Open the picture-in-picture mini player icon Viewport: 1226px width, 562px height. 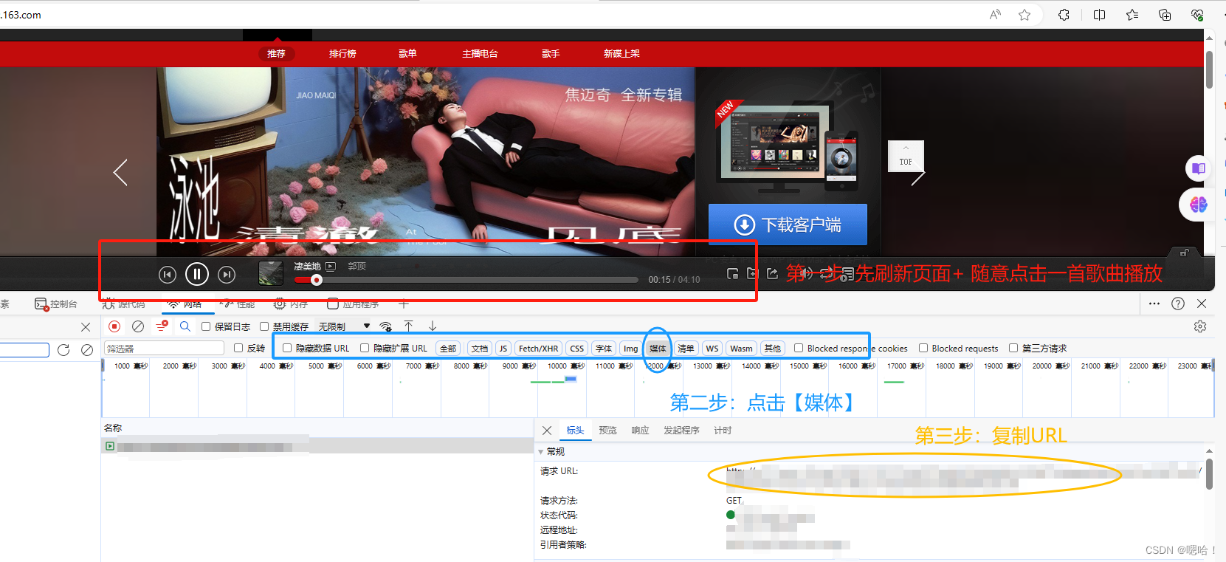pyautogui.click(x=732, y=274)
